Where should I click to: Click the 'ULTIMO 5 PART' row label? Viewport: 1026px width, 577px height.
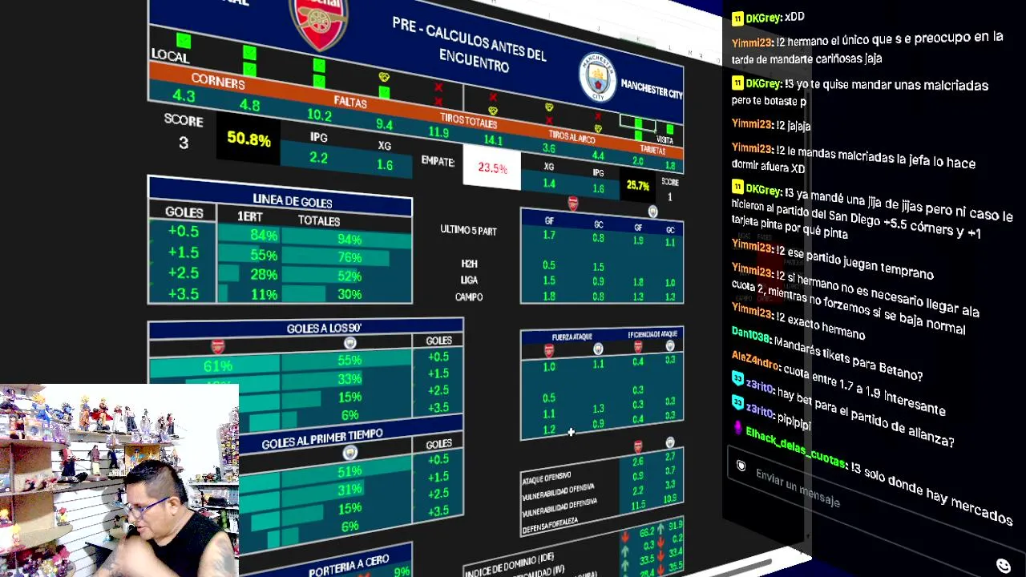click(x=468, y=230)
